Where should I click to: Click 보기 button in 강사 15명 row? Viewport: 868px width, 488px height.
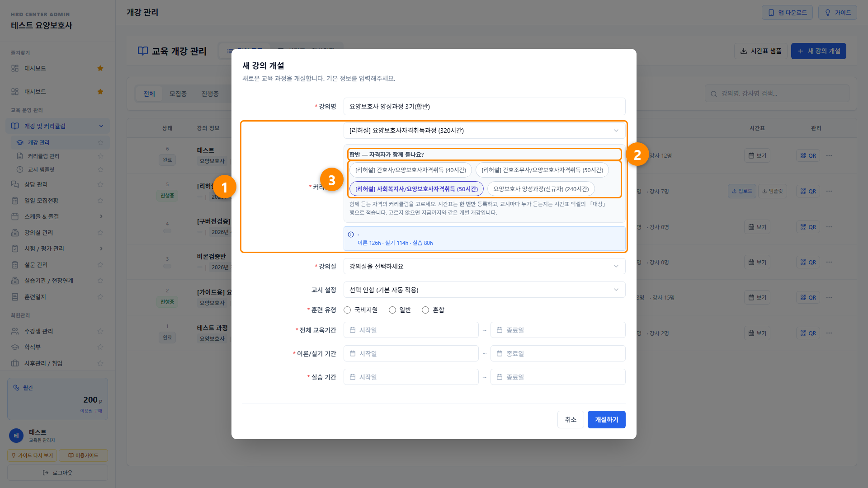[x=757, y=297]
